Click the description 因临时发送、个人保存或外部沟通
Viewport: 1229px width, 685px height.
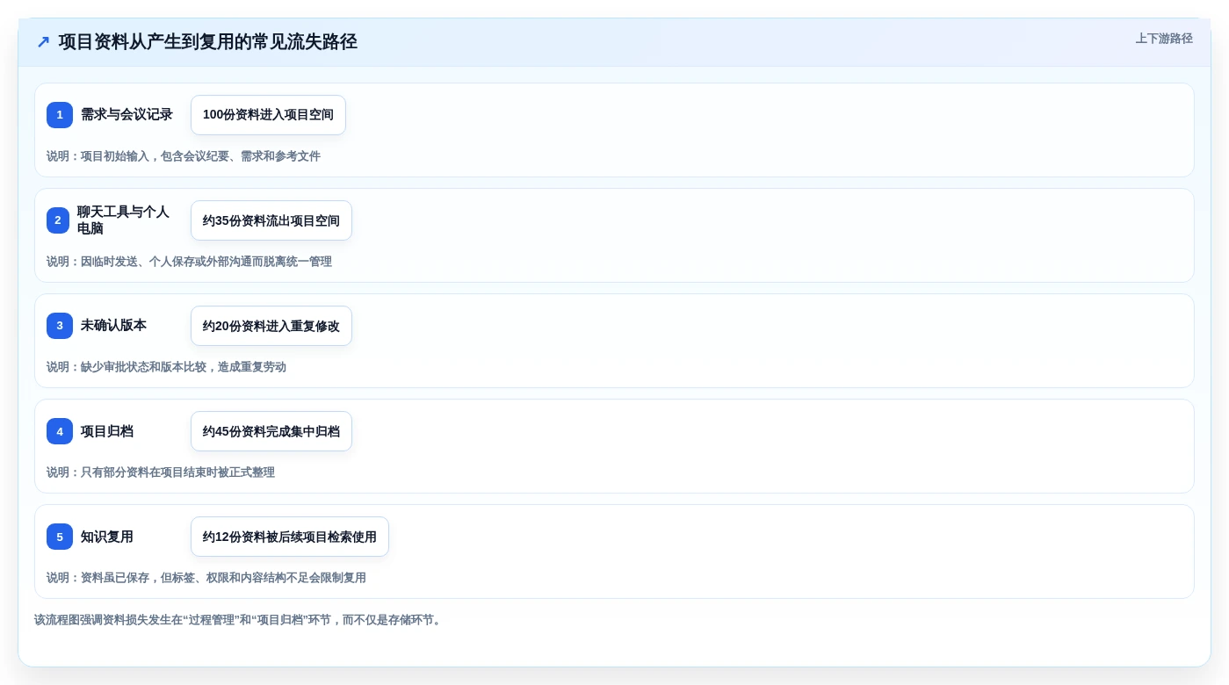(x=189, y=262)
